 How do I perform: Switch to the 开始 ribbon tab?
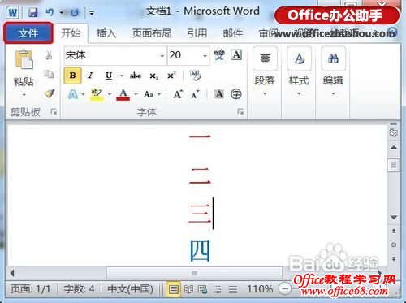click(x=71, y=33)
